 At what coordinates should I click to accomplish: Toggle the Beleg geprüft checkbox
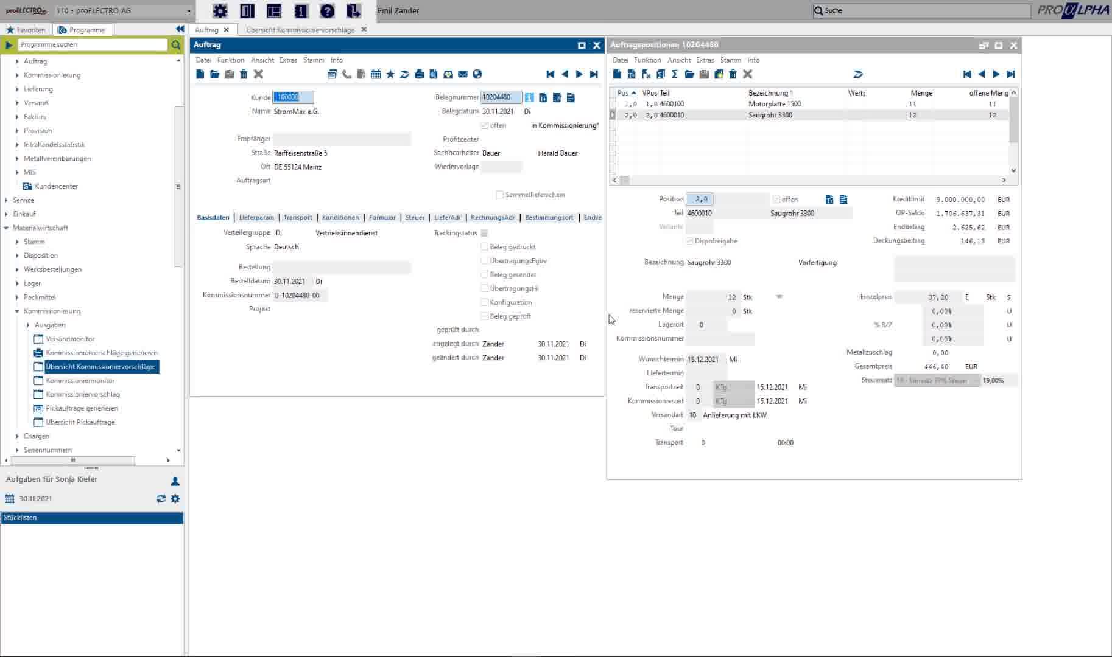[x=485, y=316]
